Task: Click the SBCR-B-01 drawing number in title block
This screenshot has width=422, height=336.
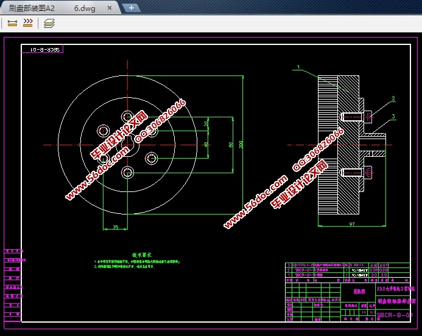Action: [x=395, y=315]
